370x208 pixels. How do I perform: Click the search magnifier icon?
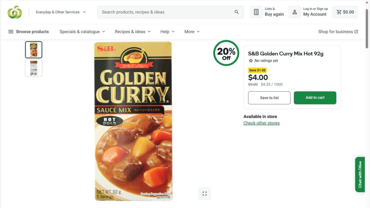pyautogui.click(x=237, y=12)
